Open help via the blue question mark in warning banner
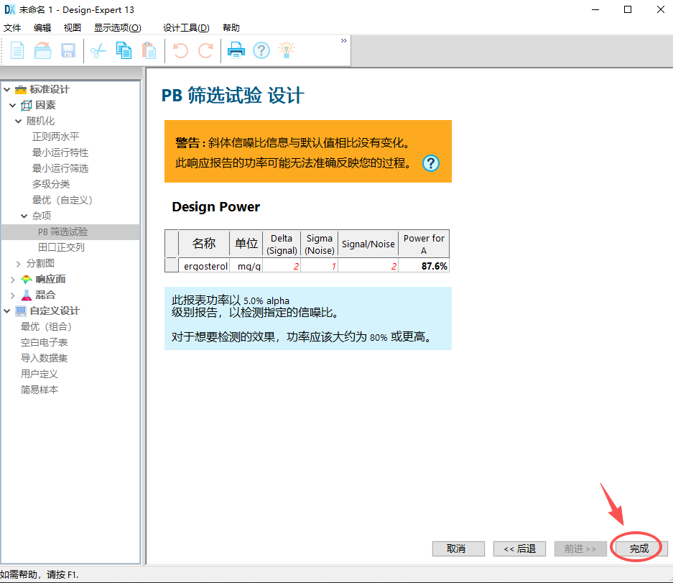 tap(430, 164)
